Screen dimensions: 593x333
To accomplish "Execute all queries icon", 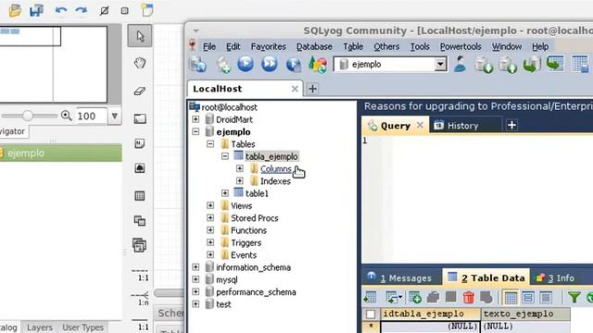I will (269, 64).
